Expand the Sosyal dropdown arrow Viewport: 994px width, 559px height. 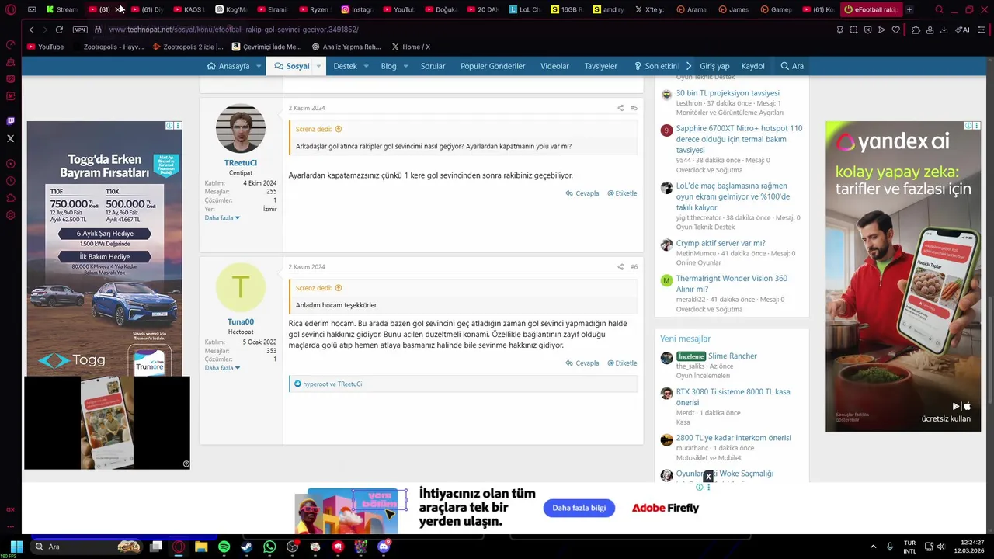point(318,66)
